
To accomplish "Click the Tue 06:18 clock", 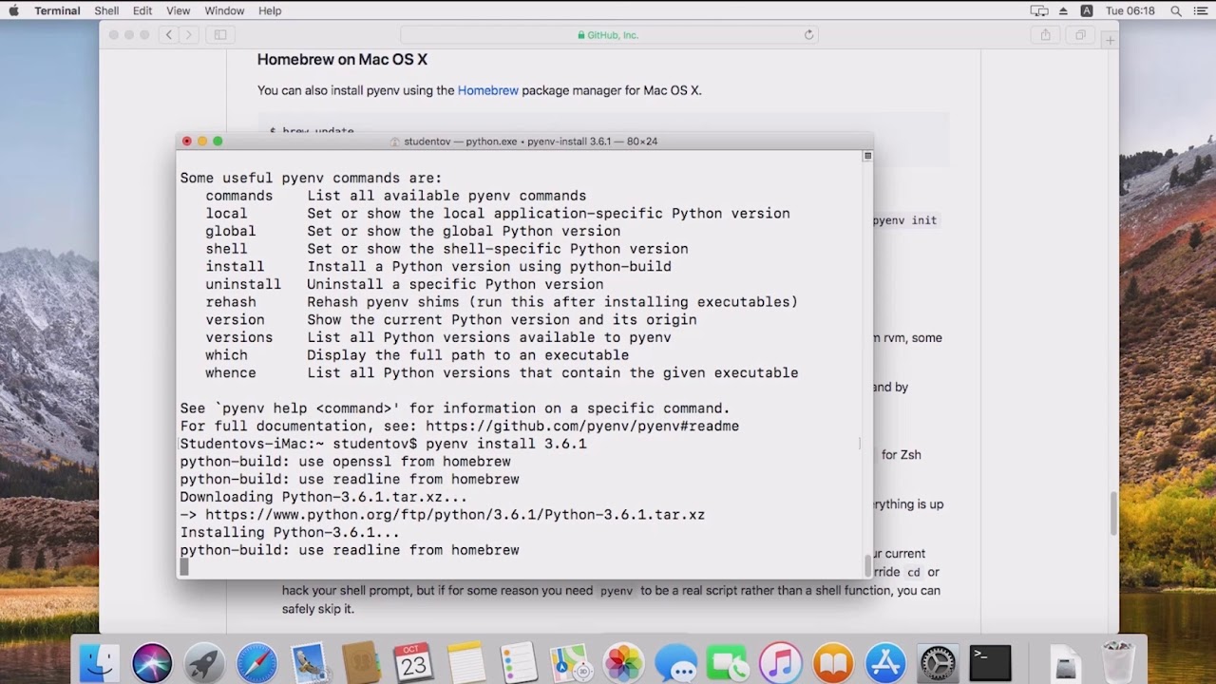I will click(x=1130, y=10).
